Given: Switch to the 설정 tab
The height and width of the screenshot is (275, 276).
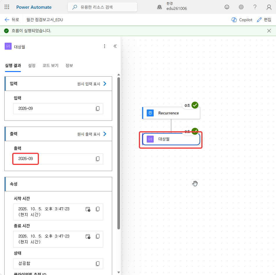Looking at the screenshot, I should pos(32,66).
